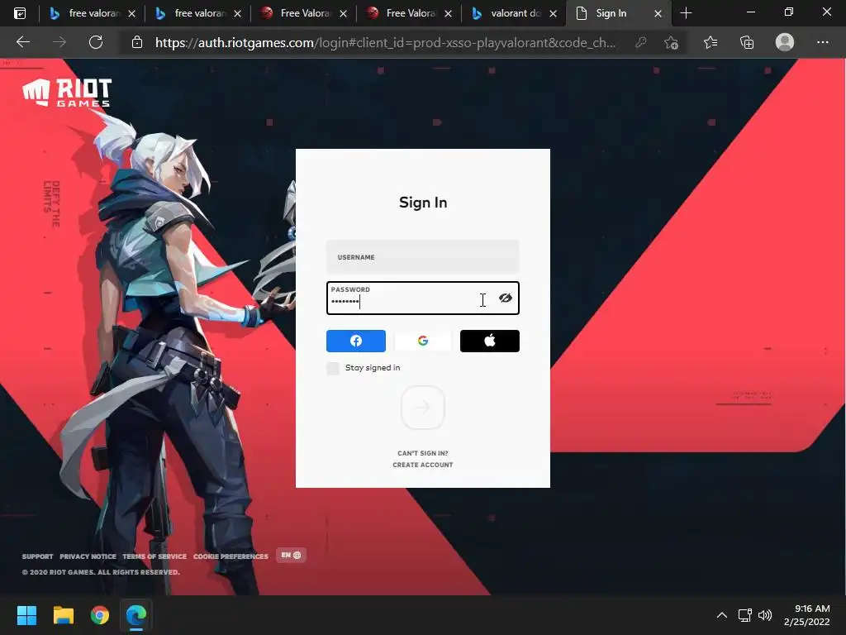Open network status tray icon
The width and height of the screenshot is (846, 635).
click(745, 615)
